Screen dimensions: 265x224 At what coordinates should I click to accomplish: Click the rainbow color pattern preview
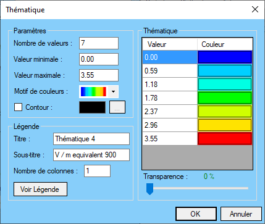click(93, 91)
